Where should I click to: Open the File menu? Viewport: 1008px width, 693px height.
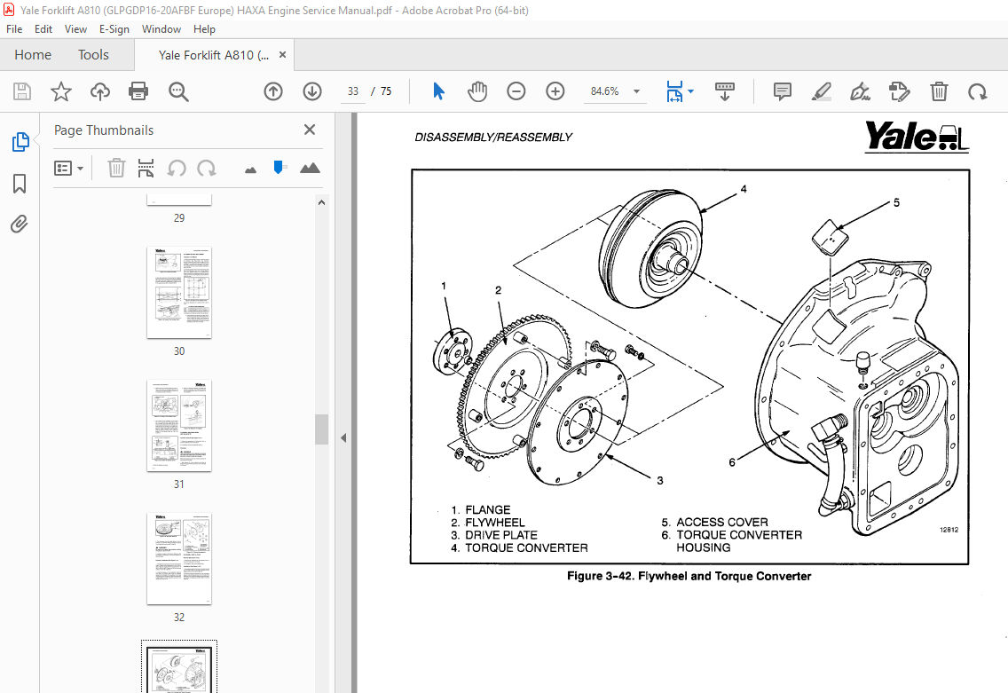coord(14,29)
